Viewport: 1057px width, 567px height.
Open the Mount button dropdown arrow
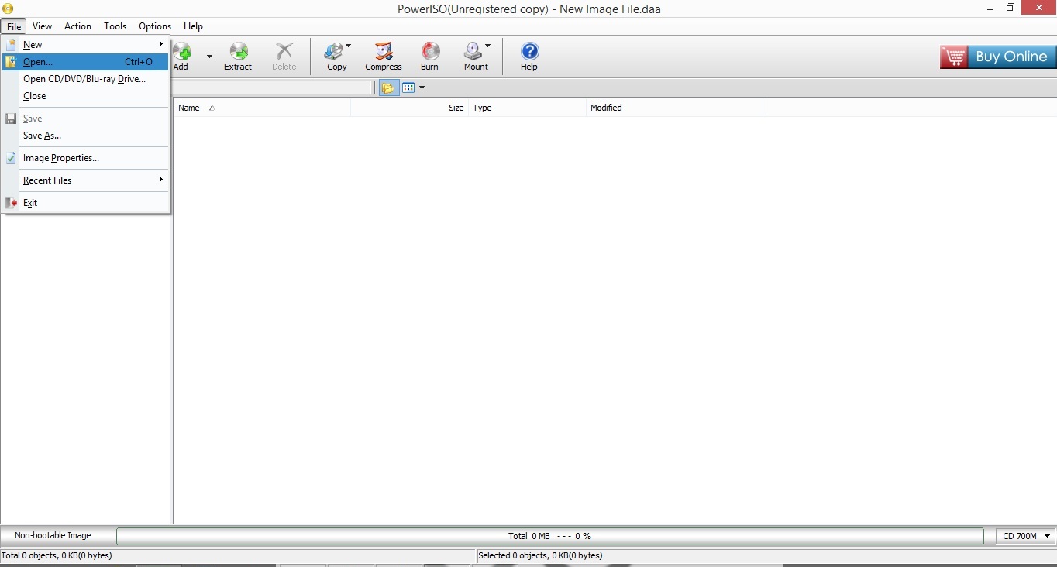click(x=487, y=46)
